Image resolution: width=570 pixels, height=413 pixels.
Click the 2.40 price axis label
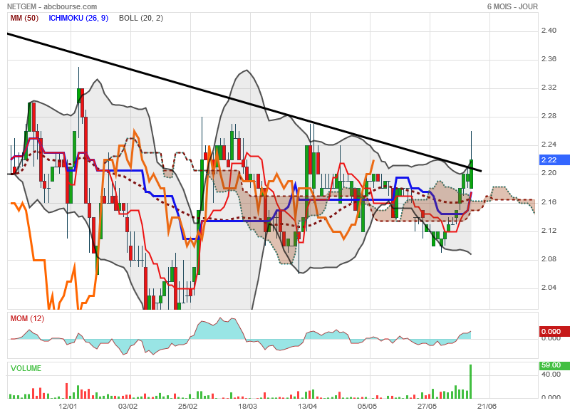coord(549,31)
